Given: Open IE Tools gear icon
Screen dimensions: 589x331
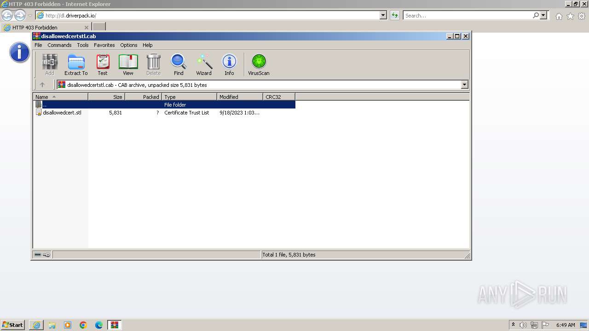Looking at the screenshot, I should [x=582, y=16].
